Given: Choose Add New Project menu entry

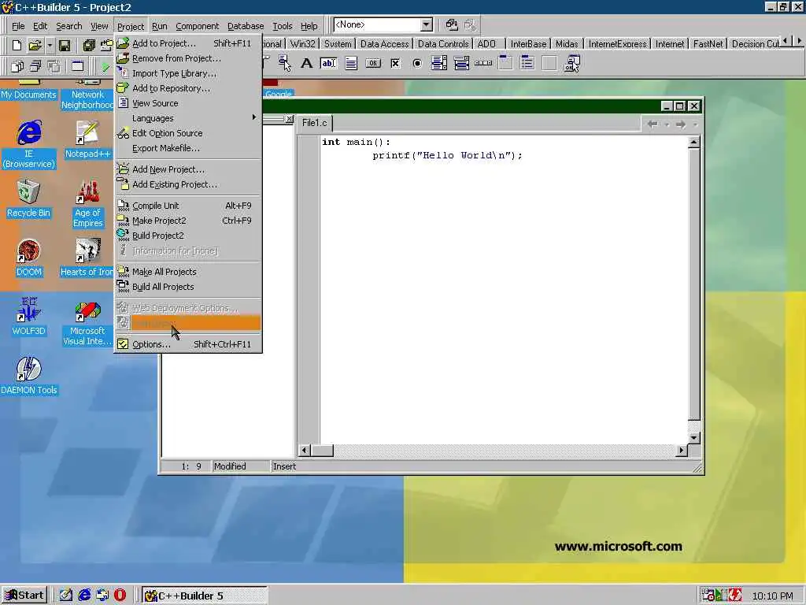Looking at the screenshot, I should pos(188,169).
